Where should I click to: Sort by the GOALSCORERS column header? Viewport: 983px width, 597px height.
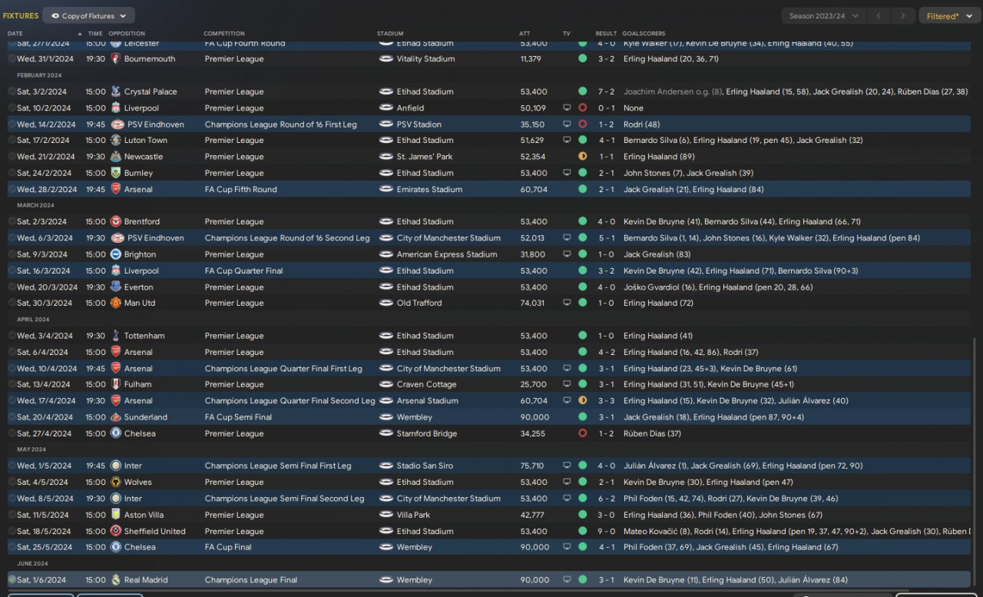644,34
